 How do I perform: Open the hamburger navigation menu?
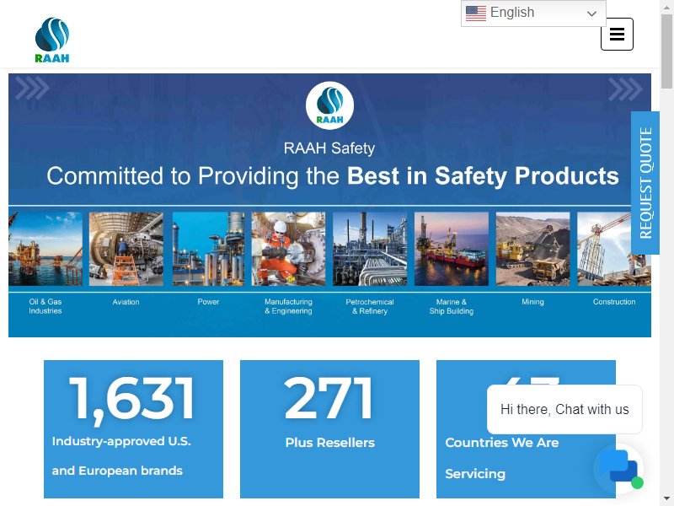[617, 34]
